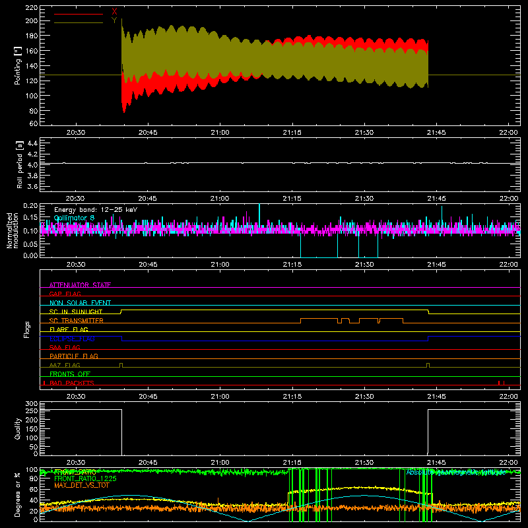The image size is (528, 528).
Task: Select the olive Y legend label
Action: click(x=114, y=20)
